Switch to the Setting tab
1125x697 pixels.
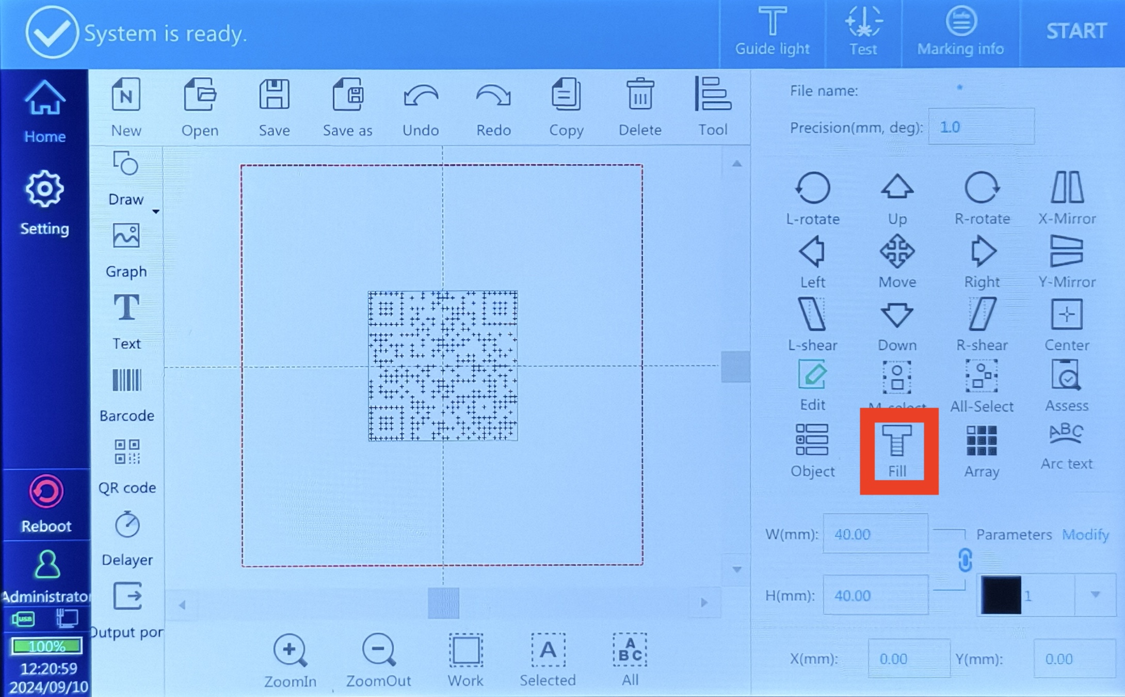coord(44,203)
